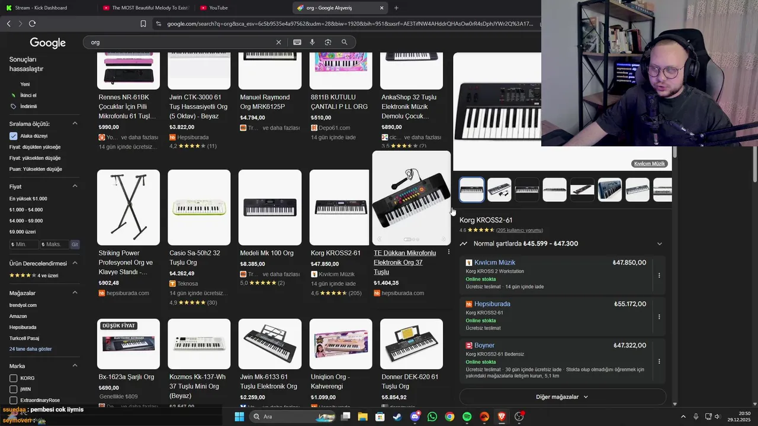Expand the normal price range details

point(659,244)
